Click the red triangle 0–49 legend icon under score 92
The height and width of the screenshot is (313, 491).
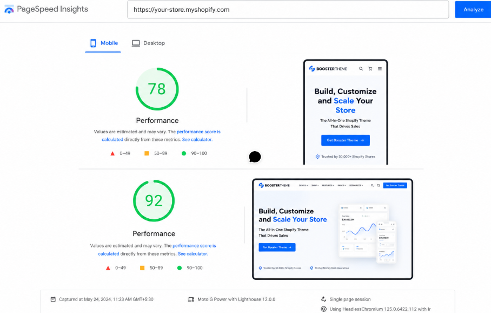tap(108, 268)
